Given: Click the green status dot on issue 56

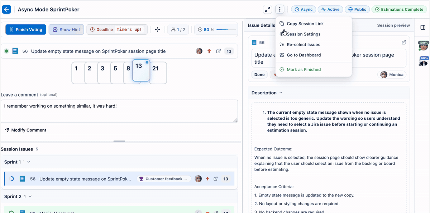Looking at the screenshot, I should click(6, 51).
